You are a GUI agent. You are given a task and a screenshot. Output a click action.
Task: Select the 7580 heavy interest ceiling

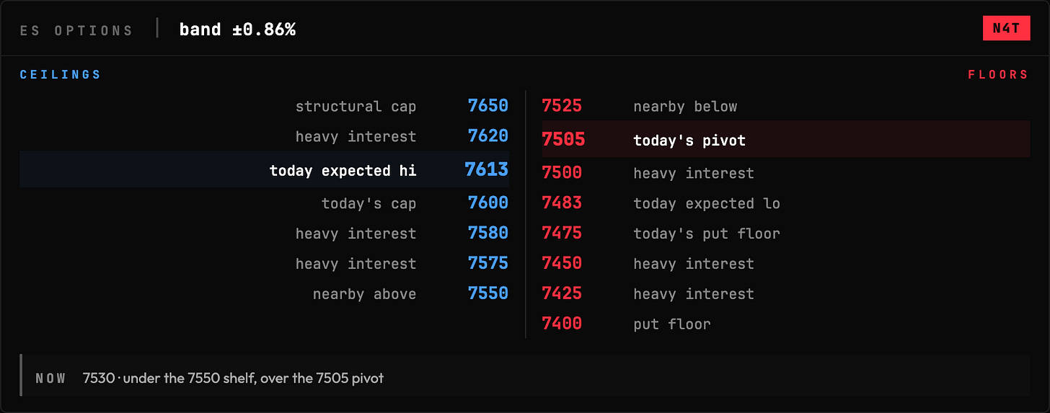tap(264, 234)
